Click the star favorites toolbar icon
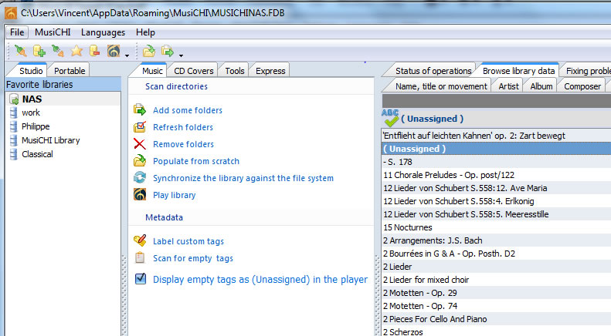The height and width of the screenshot is (336, 611). tap(76, 52)
